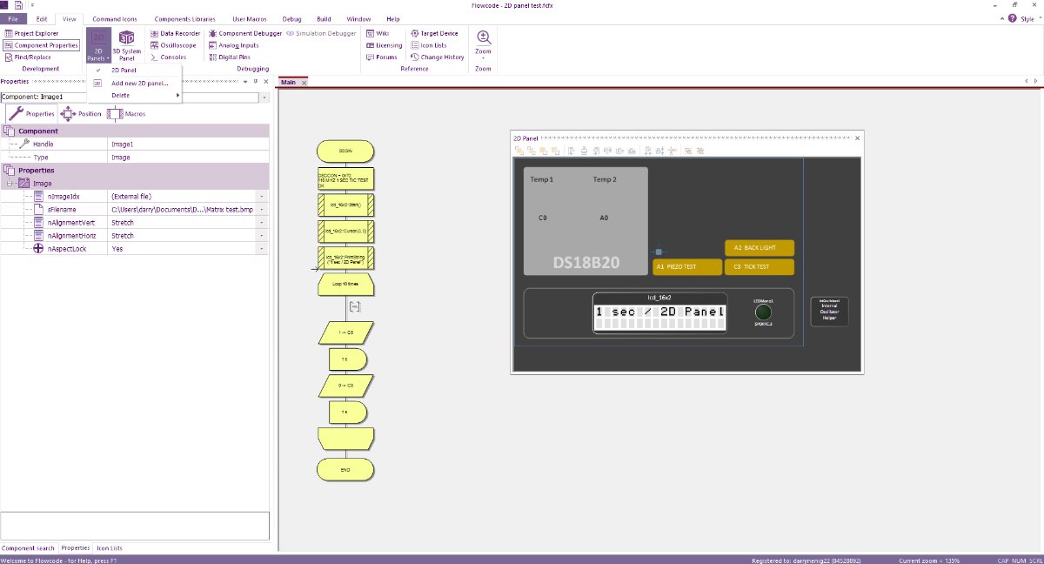The image size is (1044, 564).
Task: Open the Debug ribbon tab
Action: pyautogui.click(x=292, y=18)
